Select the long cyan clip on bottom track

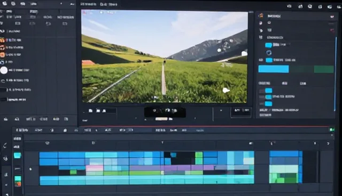(x=147, y=181)
